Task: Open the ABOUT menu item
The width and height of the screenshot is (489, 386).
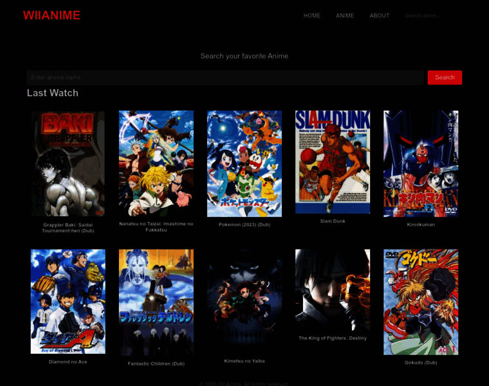Action: [380, 15]
